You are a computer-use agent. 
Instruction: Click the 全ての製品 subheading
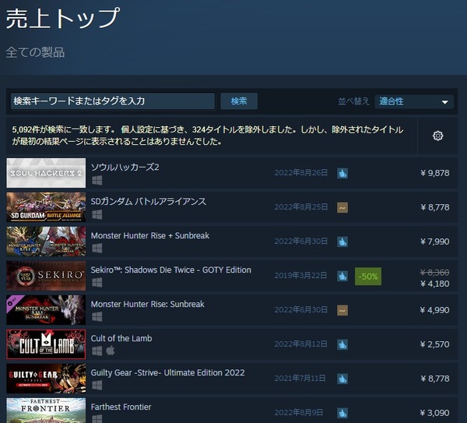[35, 52]
